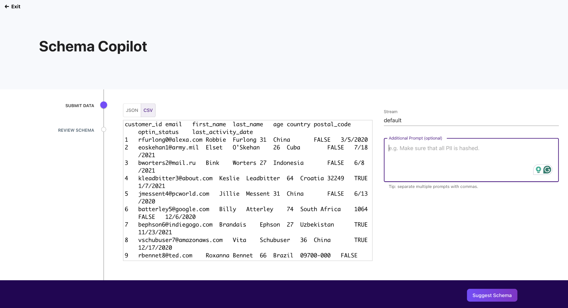Viewport: 568px width, 308px height.
Task: Click the optin_status header text
Action: tap(158, 132)
